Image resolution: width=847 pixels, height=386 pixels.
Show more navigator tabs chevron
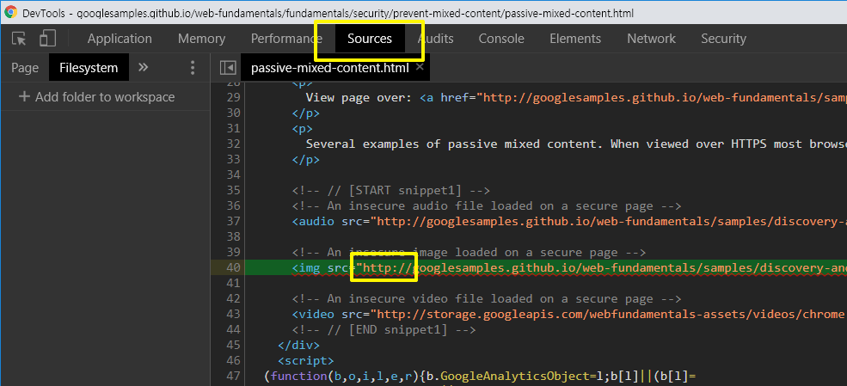(x=143, y=67)
